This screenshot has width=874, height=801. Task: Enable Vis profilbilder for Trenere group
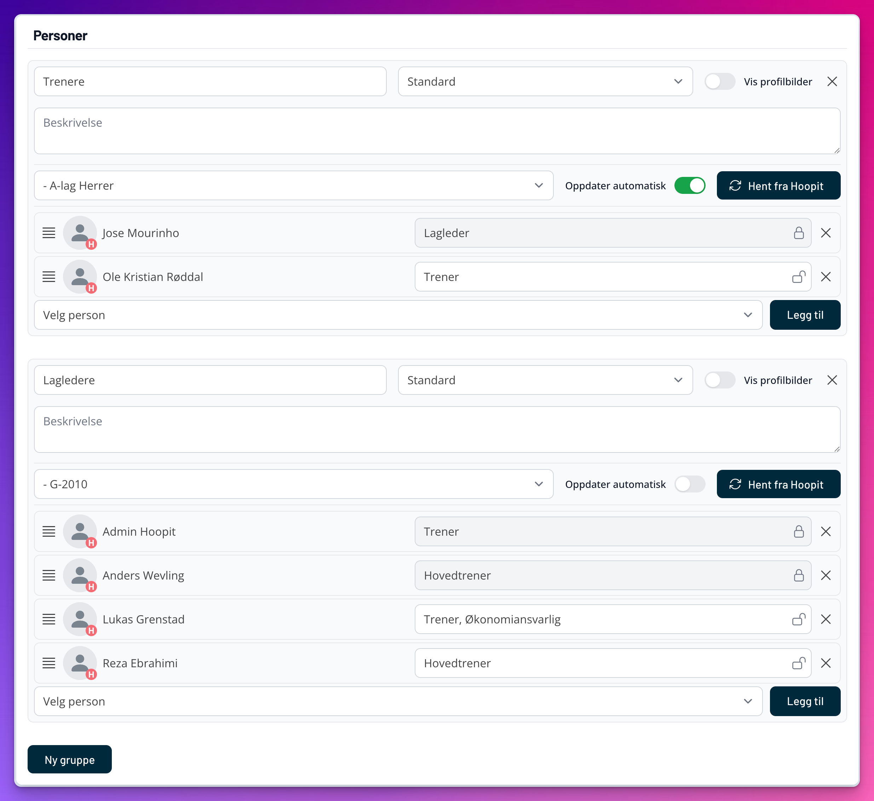(719, 81)
